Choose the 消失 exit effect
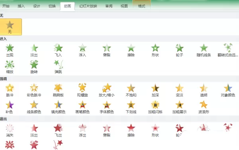The height and width of the screenshot is (150, 239). click(10, 131)
